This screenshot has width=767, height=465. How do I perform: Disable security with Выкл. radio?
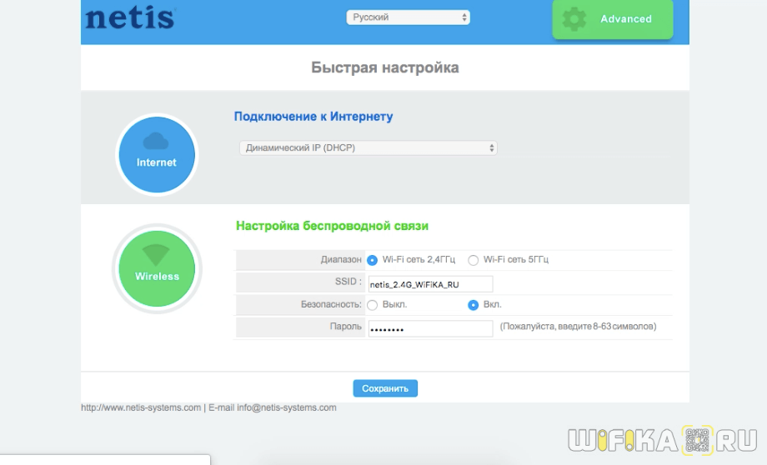[x=373, y=305]
